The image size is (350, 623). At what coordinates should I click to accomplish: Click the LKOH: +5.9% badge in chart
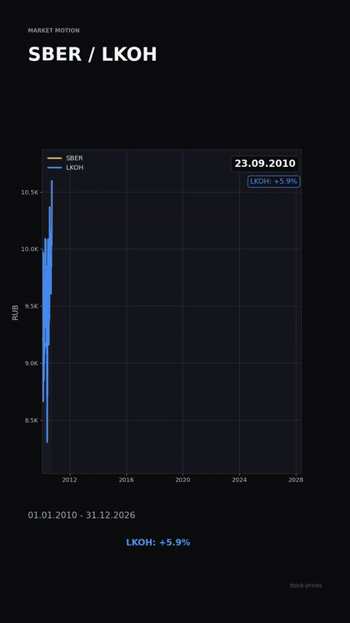(274, 182)
